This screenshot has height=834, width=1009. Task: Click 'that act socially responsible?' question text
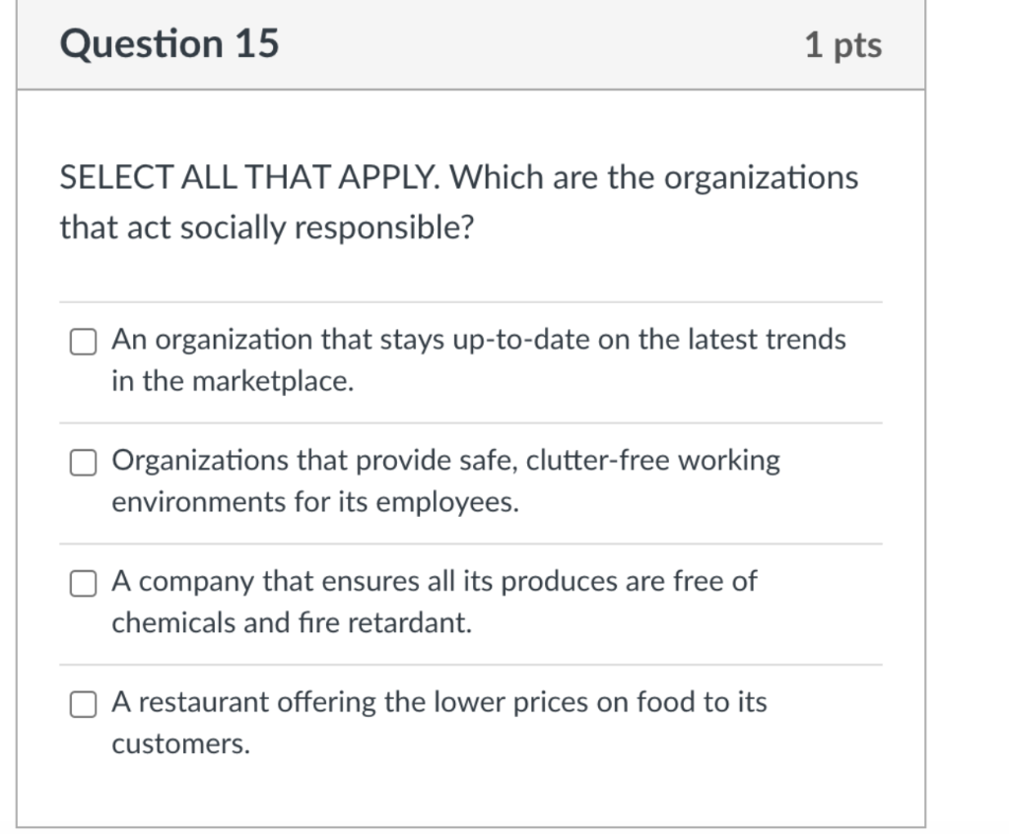pos(266,227)
